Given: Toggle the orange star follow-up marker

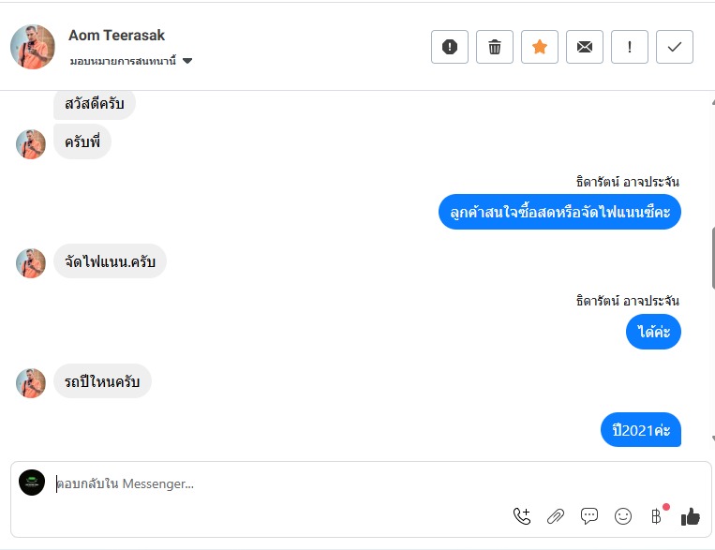Looking at the screenshot, I should (540, 47).
